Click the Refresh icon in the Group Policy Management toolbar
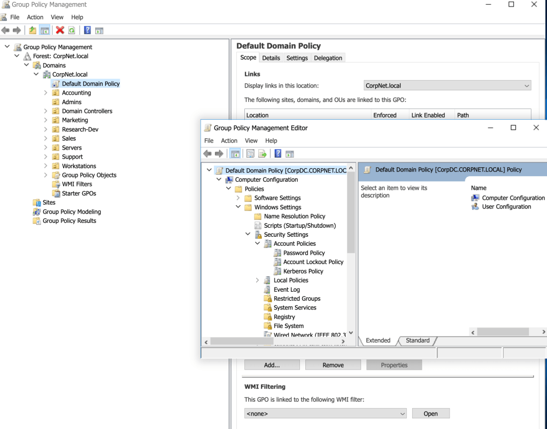This screenshot has width=547, height=429. pos(71,30)
